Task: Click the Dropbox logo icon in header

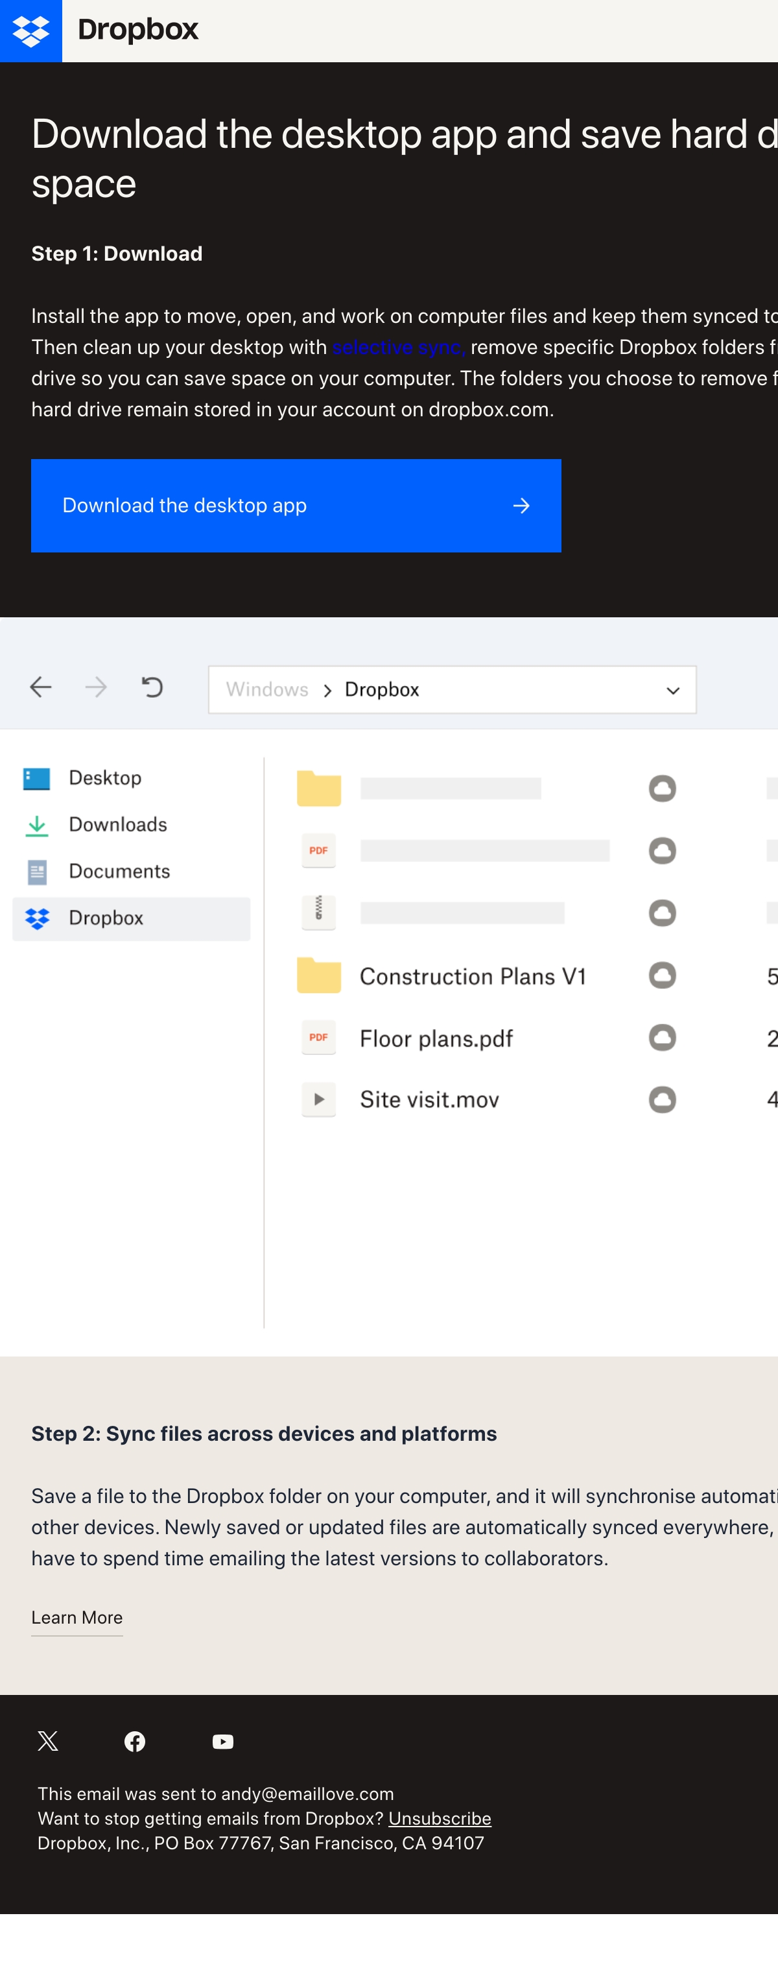Action: (x=30, y=30)
